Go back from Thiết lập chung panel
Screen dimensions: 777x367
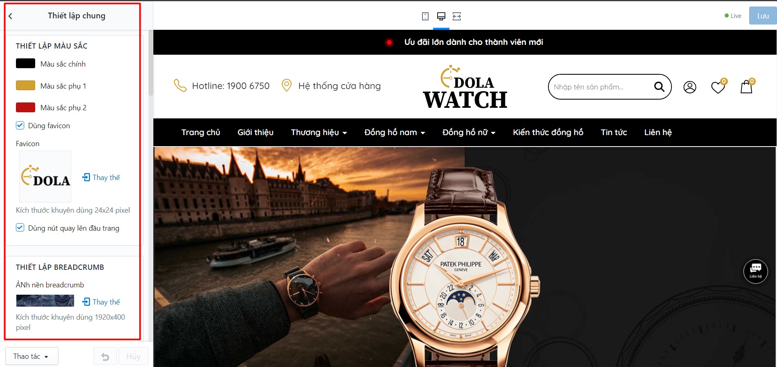pyautogui.click(x=11, y=16)
